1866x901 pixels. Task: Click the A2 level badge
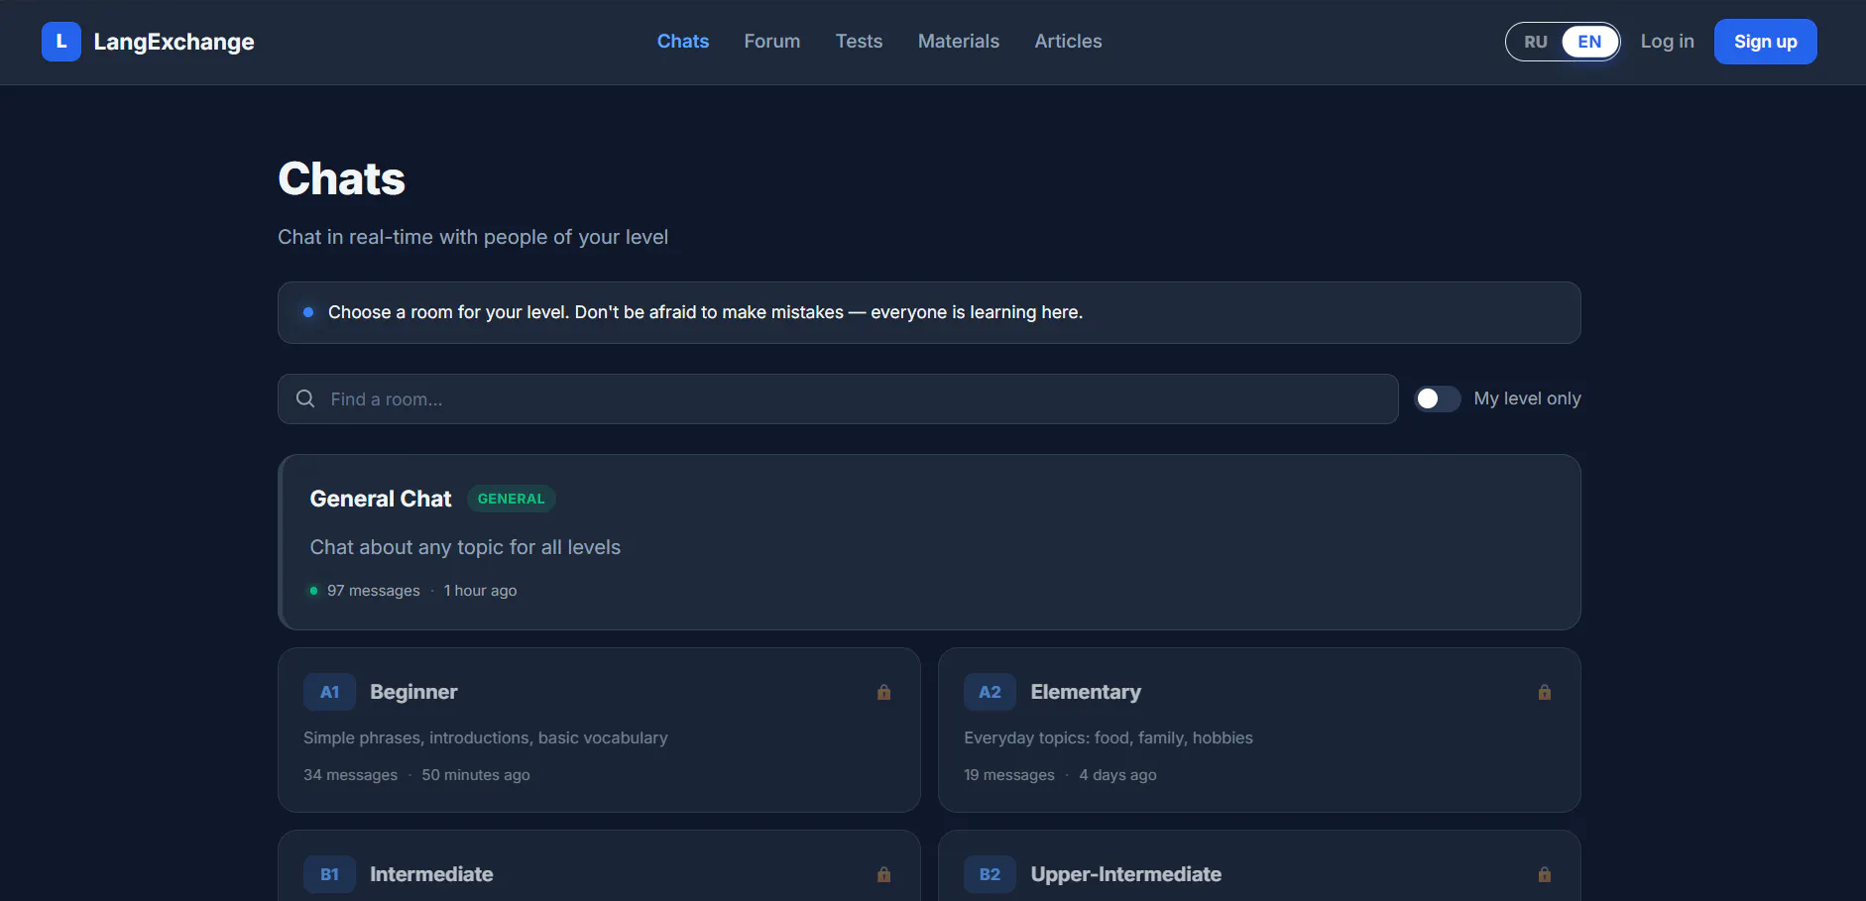pos(991,692)
